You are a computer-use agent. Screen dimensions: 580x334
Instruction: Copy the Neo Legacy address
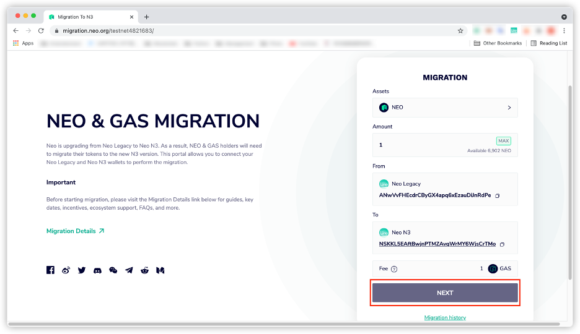pyautogui.click(x=498, y=195)
